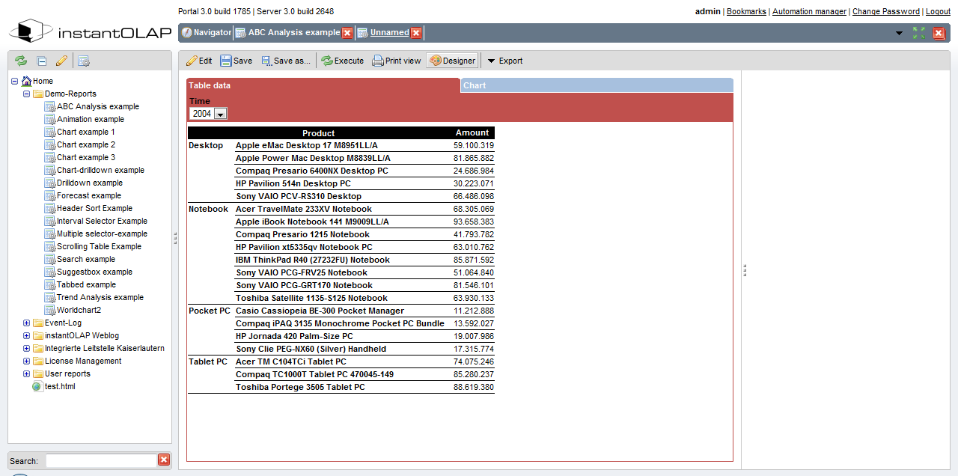Refresh the navigator tree with green arrows icon
Viewport: 958px width, 476px height.
click(21, 61)
